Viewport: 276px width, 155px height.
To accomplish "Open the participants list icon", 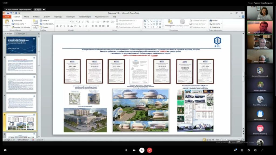I will click(x=235, y=150).
